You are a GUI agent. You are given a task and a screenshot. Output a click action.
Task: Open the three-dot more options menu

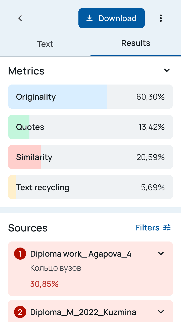click(161, 18)
